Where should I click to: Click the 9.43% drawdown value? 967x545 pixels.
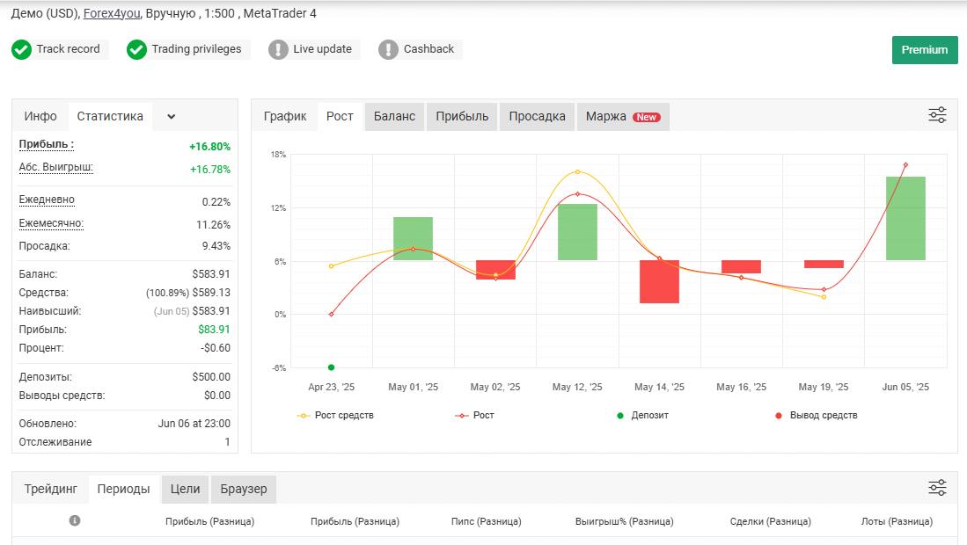(216, 246)
